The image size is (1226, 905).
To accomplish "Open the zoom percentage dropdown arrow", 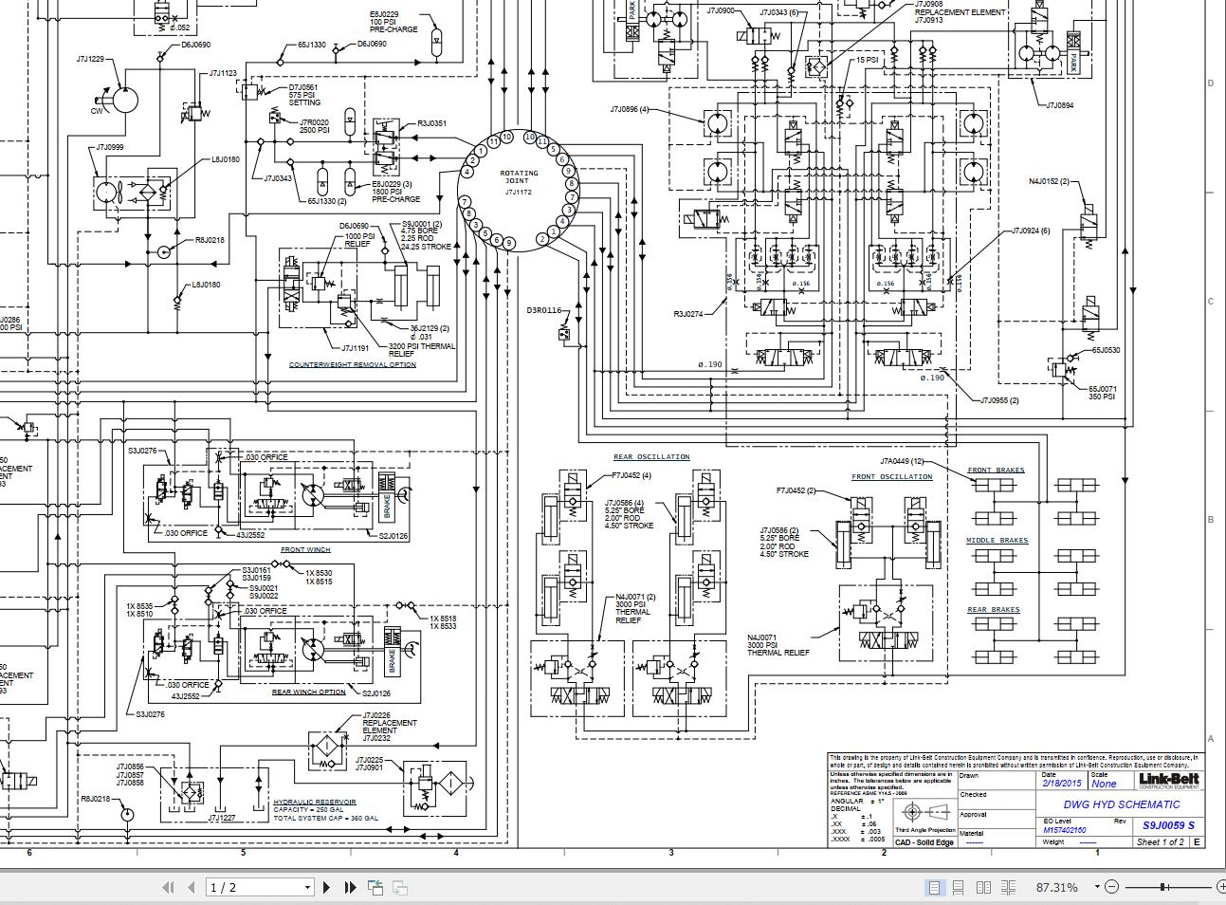I will coord(1097,887).
